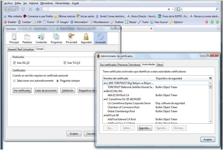Image resolution: width=223 pixels, height=150 pixels.
Task: Open Pestañas options panel icon
Action: [x=27, y=38]
